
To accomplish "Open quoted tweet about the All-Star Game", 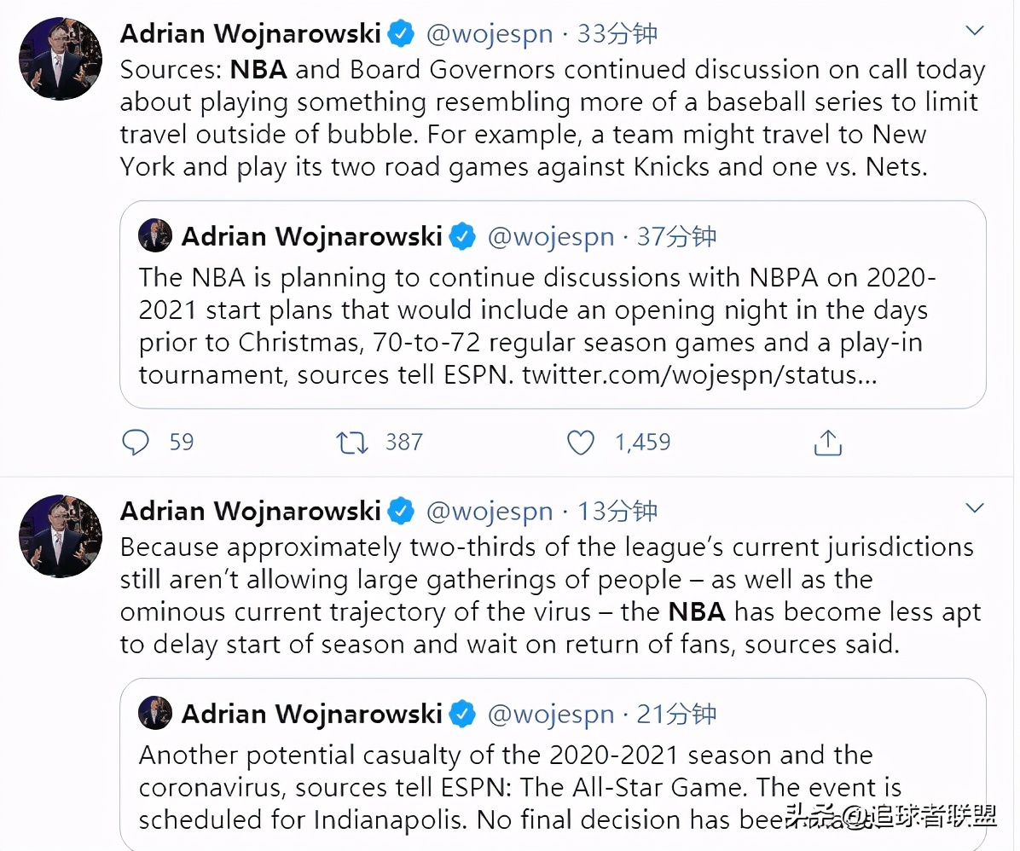I will 553,765.
